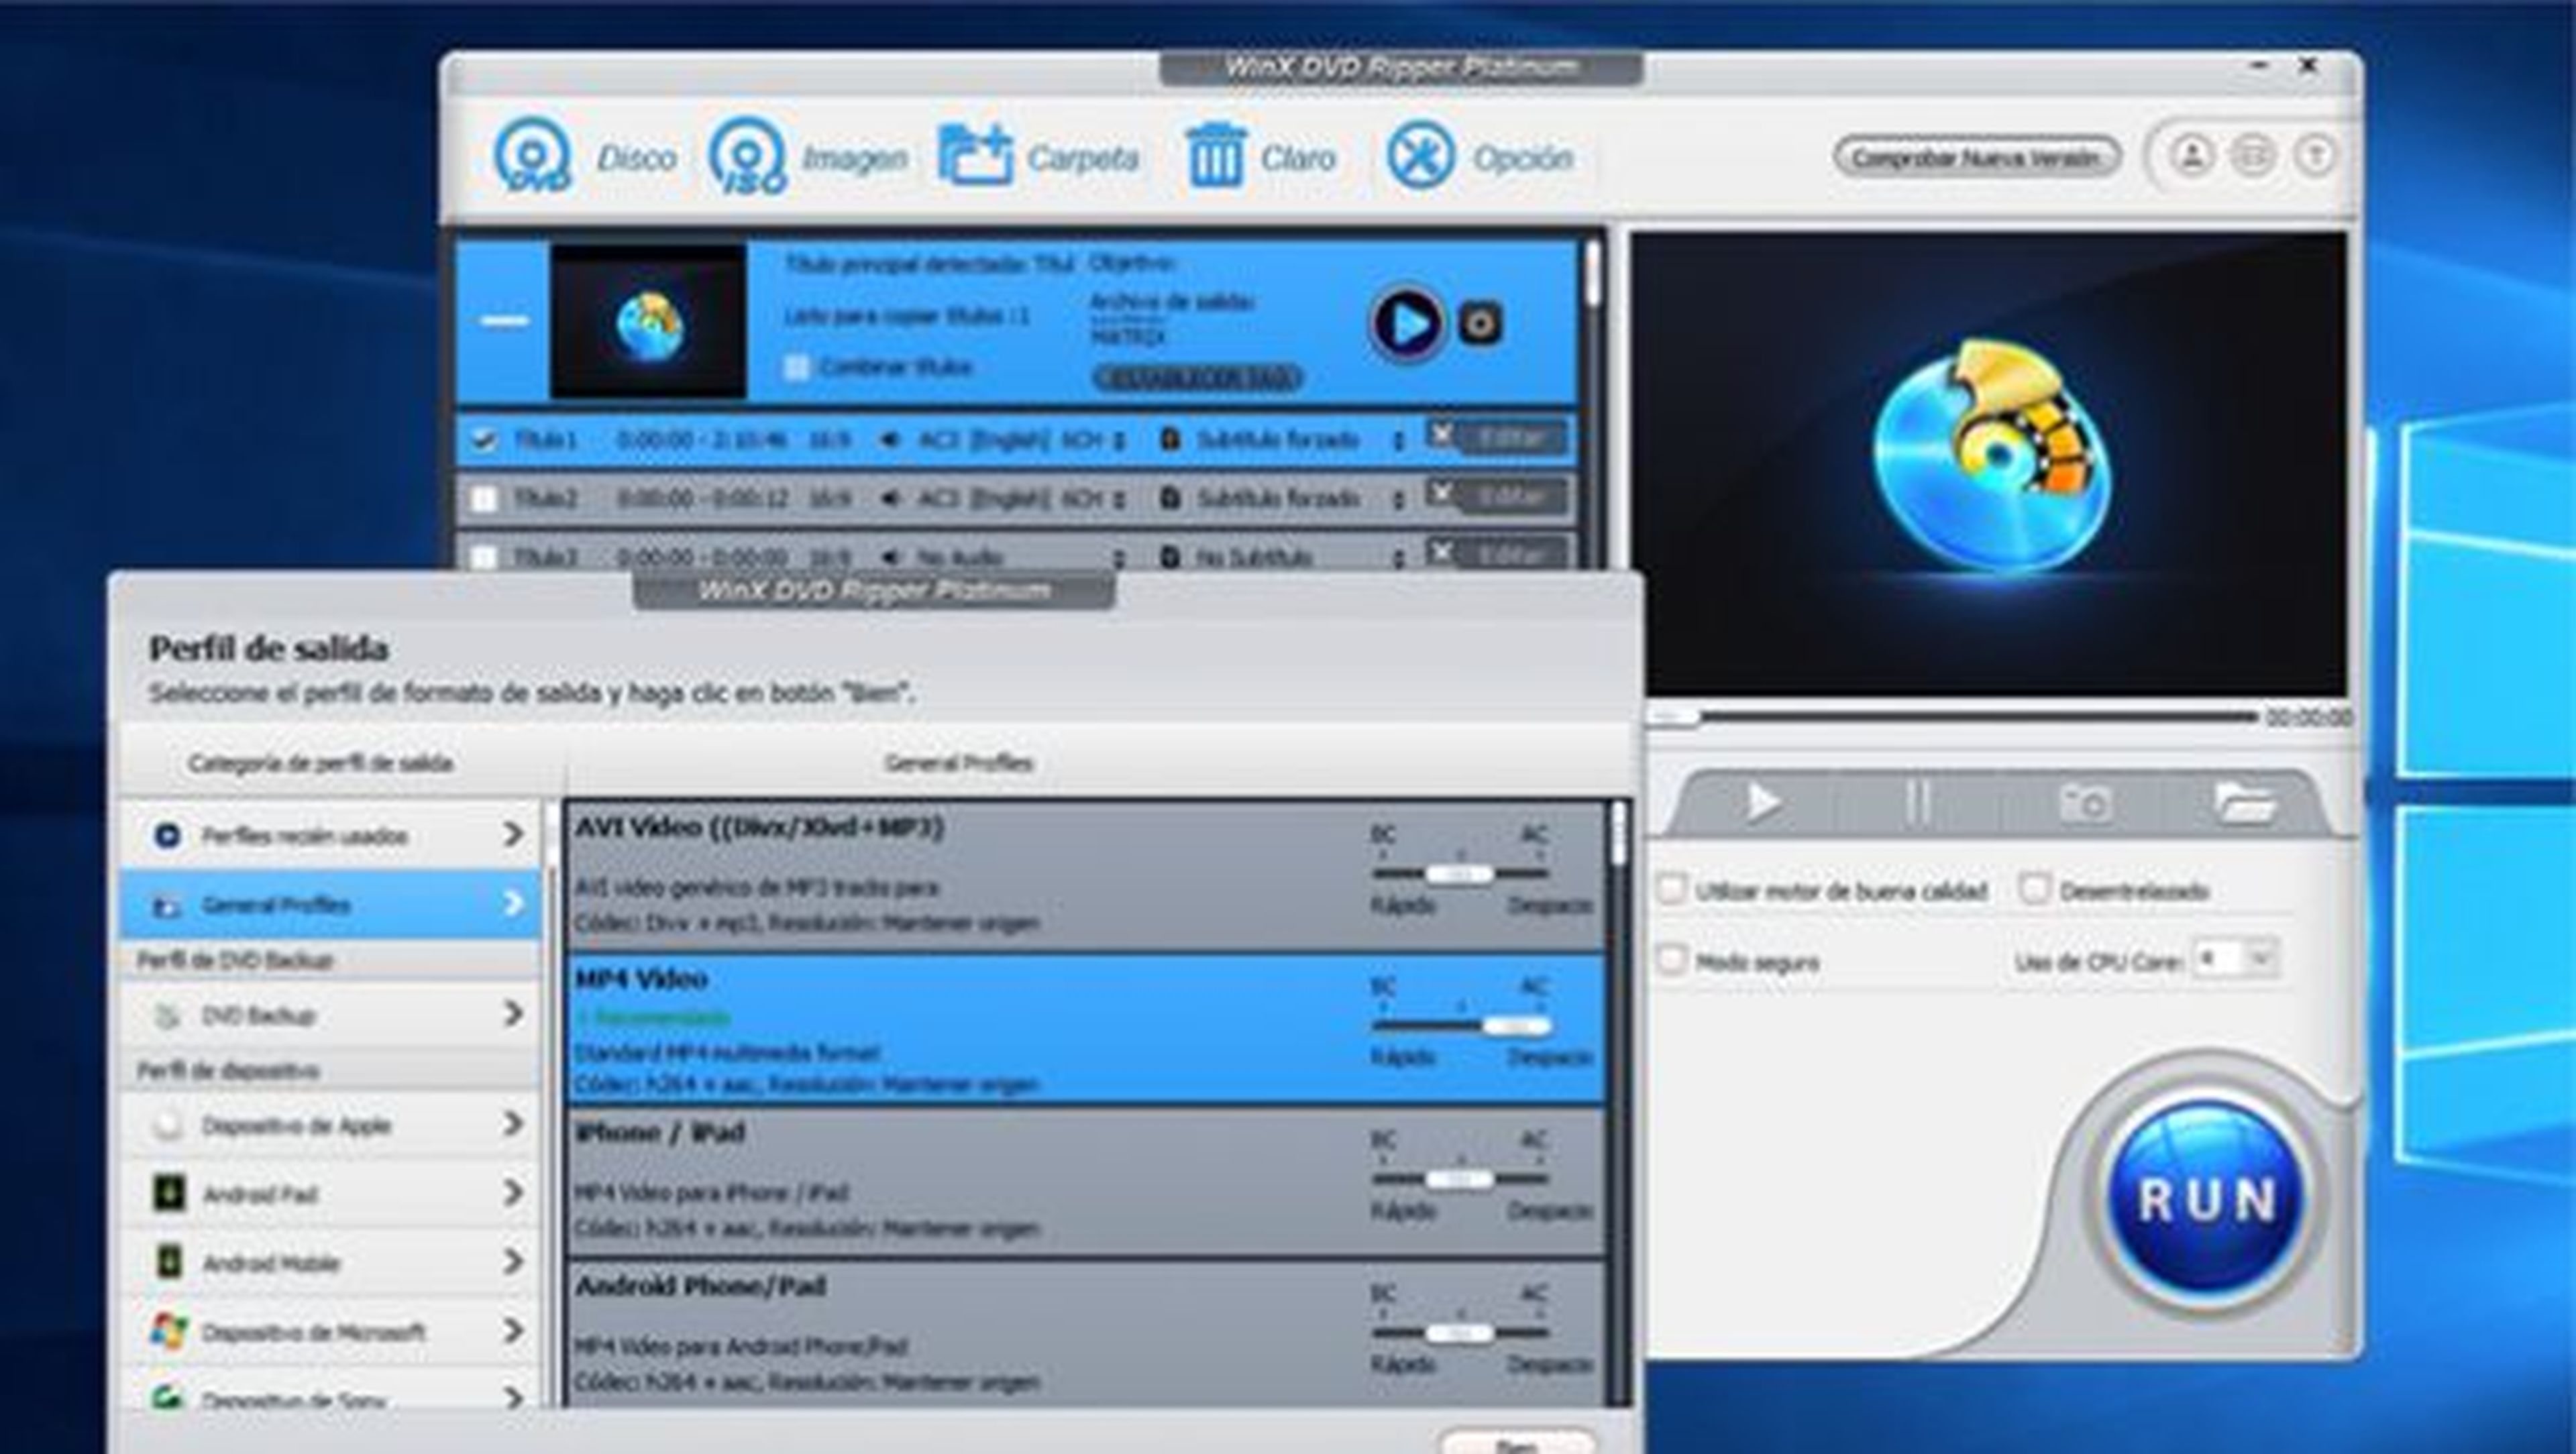Screen dimensions: 2576x1454
Task: Select MP4 Video profile
Action: [1086, 1029]
